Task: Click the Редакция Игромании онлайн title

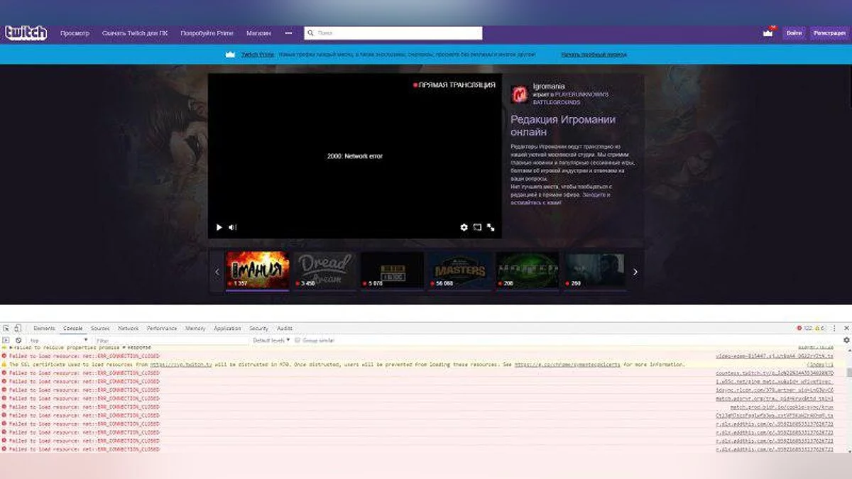Action: (563, 126)
